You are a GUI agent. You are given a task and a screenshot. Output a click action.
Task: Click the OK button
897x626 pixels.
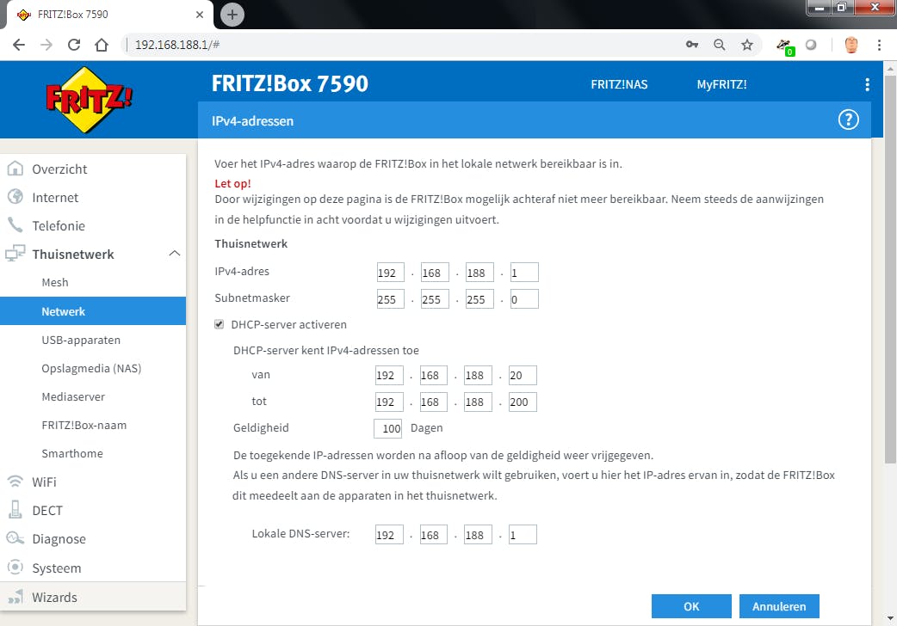pyautogui.click(x=691, y=606)
